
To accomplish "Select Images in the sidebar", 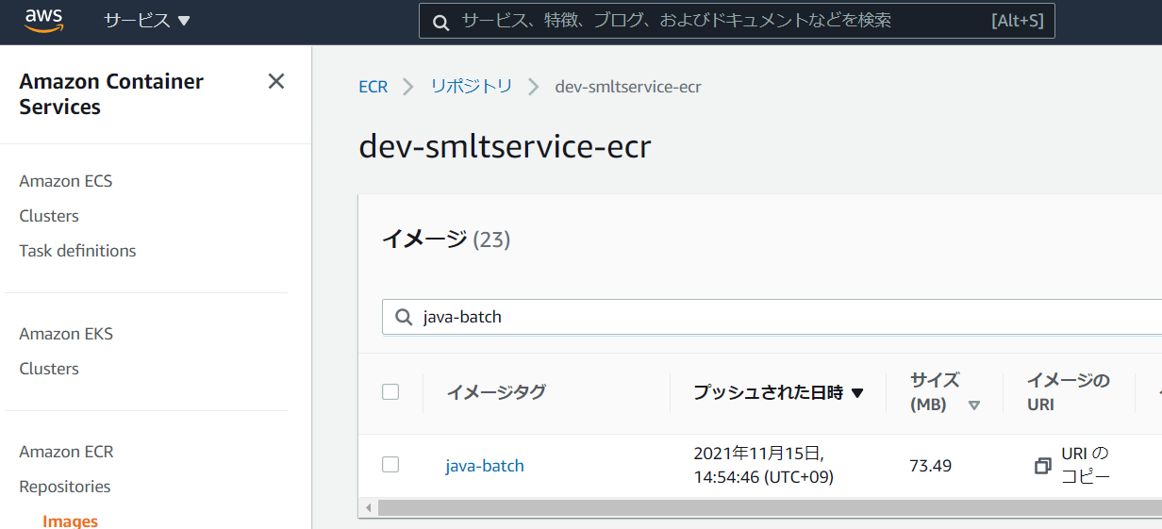I will [70, 521].
